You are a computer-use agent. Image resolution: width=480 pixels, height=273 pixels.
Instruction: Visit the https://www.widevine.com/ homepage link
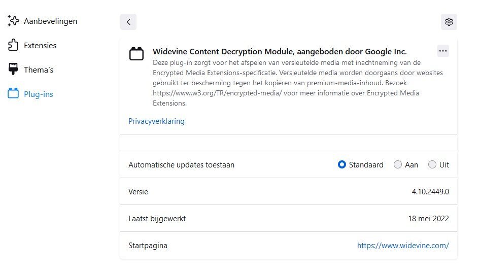[x=403, y=246]
